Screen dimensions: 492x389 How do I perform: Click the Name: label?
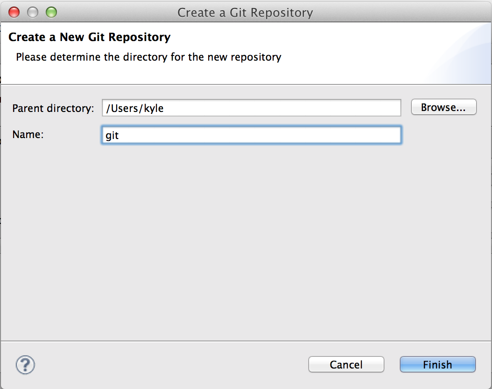(28, 134)
